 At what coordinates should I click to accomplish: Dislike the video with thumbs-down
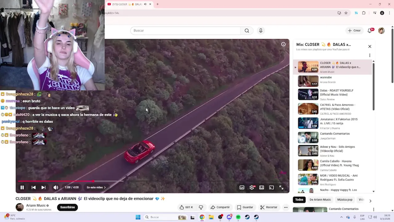[x=201, y=207]
